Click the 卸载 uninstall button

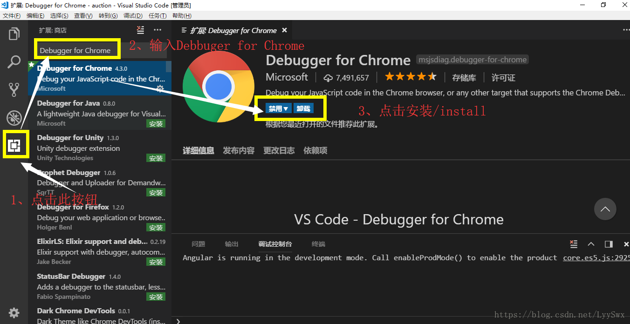pos(303,108)
